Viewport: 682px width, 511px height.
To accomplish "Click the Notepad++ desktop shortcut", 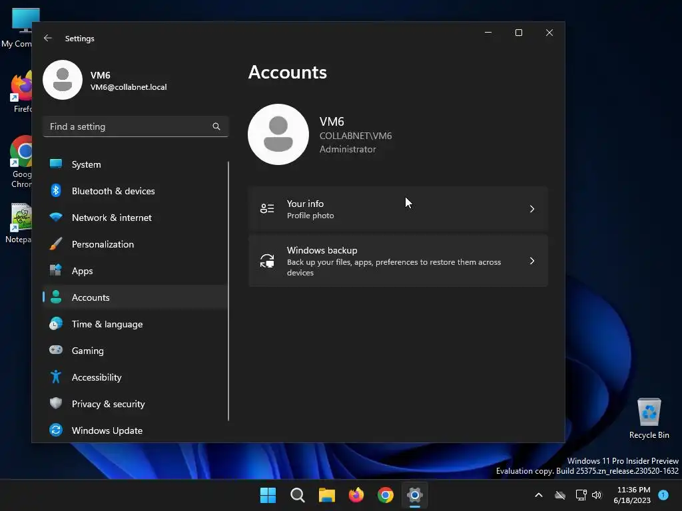I will 19,223.
